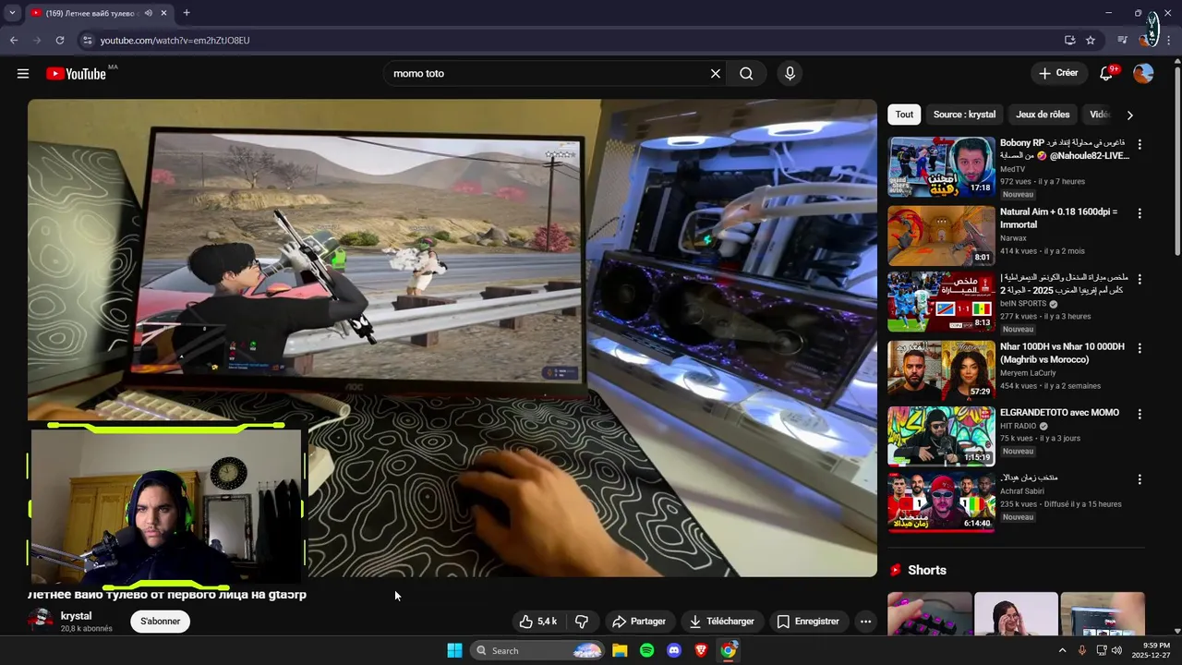1182x665 pixels.
Task: Open the Créer menu
Action: click(1058, 73)
